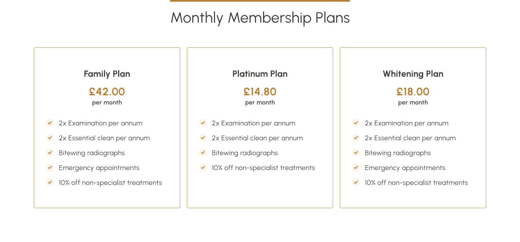Click checkmark beside Family Plan's 10% off treatments
The height and width of the screenshot is (242, 520).
[50, 182]
